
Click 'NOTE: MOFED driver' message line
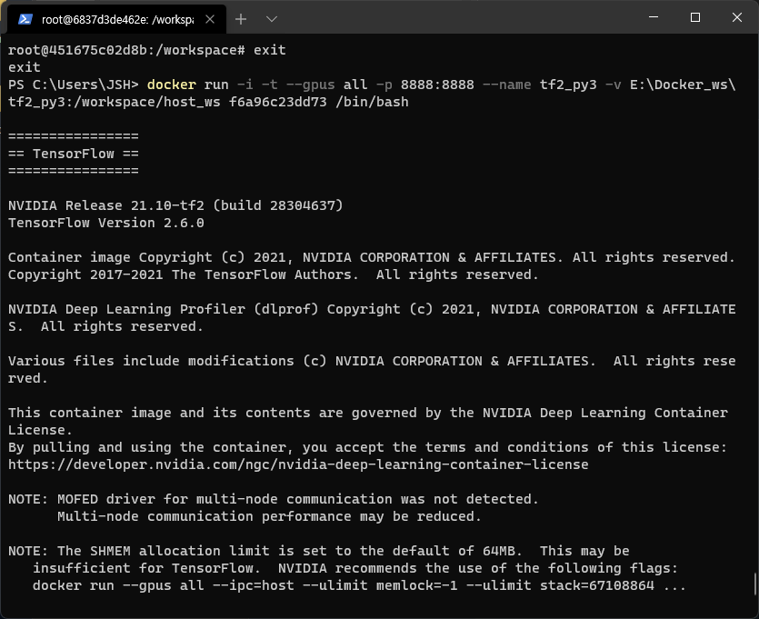pyautogui.click(x=273, y=499)
